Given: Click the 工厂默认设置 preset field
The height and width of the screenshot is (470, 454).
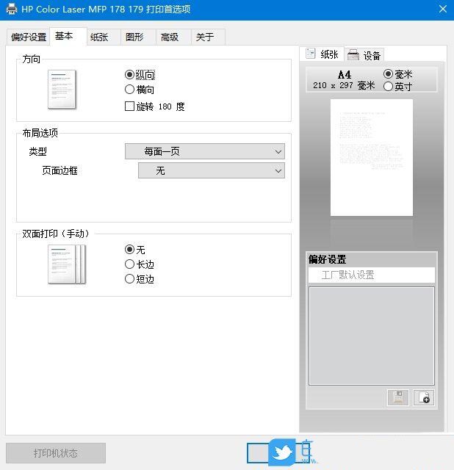Looking at the screenshot, I should 372,275.
